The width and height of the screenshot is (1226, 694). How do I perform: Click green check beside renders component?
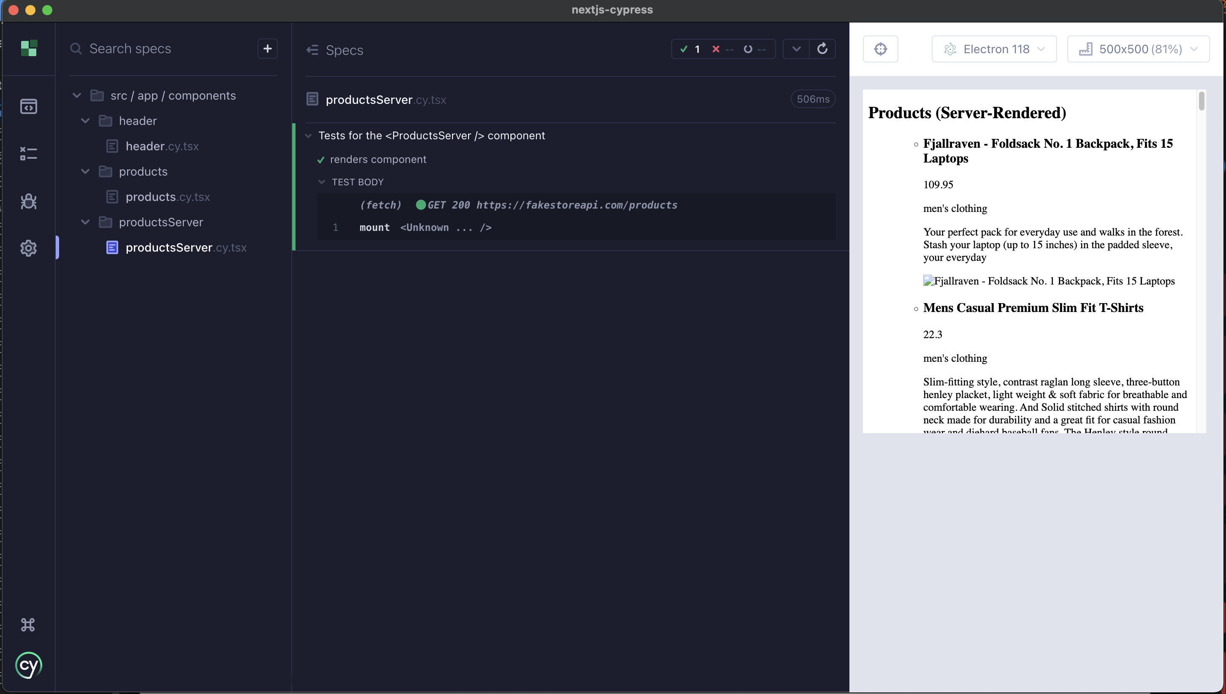pyautogui.click(x=321, y=160)
